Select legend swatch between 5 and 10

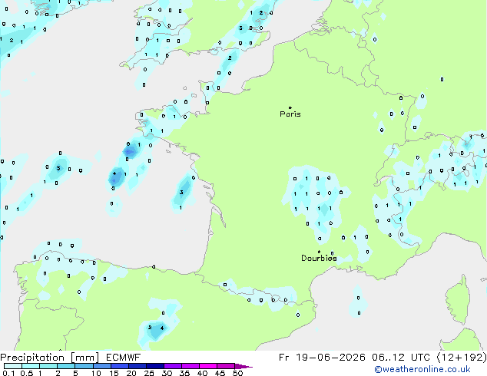coord(84,366)
